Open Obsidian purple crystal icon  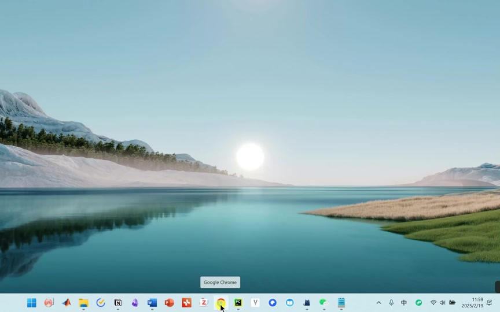coord(135,302)
